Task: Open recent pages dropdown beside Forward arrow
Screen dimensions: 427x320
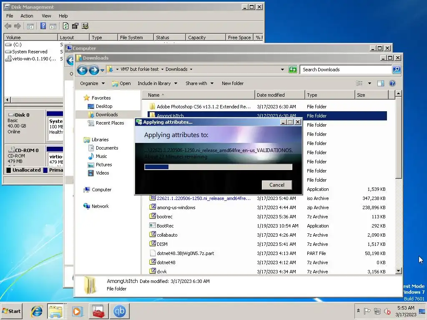Action: point(103,70)
